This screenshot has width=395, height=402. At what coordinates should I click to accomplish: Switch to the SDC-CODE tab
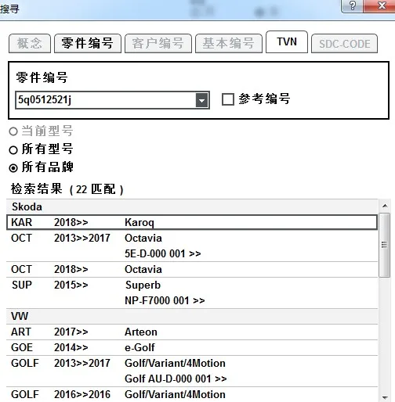(x=344, y=43)
